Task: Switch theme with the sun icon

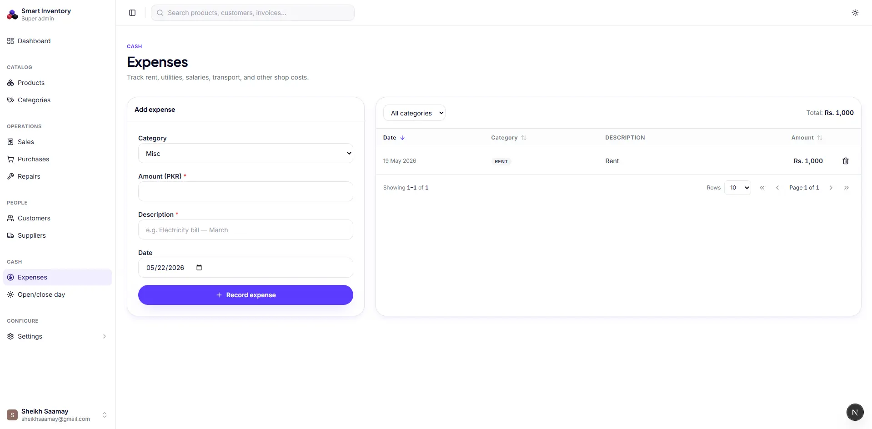Action: pos(855,13)
